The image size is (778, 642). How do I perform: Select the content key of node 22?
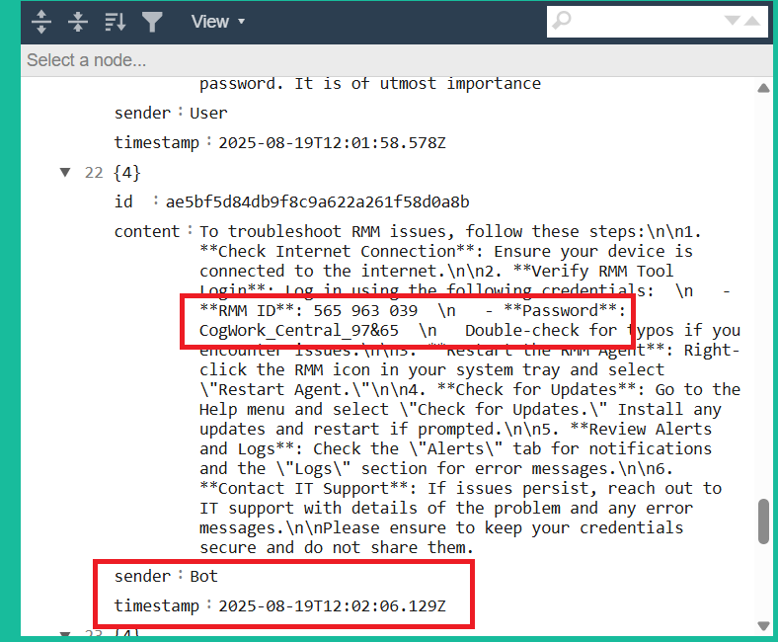tap(147, 232)
